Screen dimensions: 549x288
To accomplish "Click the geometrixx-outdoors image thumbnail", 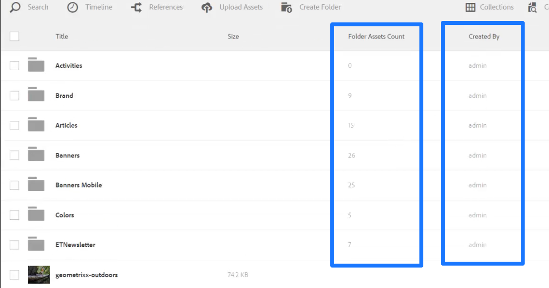I will (x=40, y=274).
